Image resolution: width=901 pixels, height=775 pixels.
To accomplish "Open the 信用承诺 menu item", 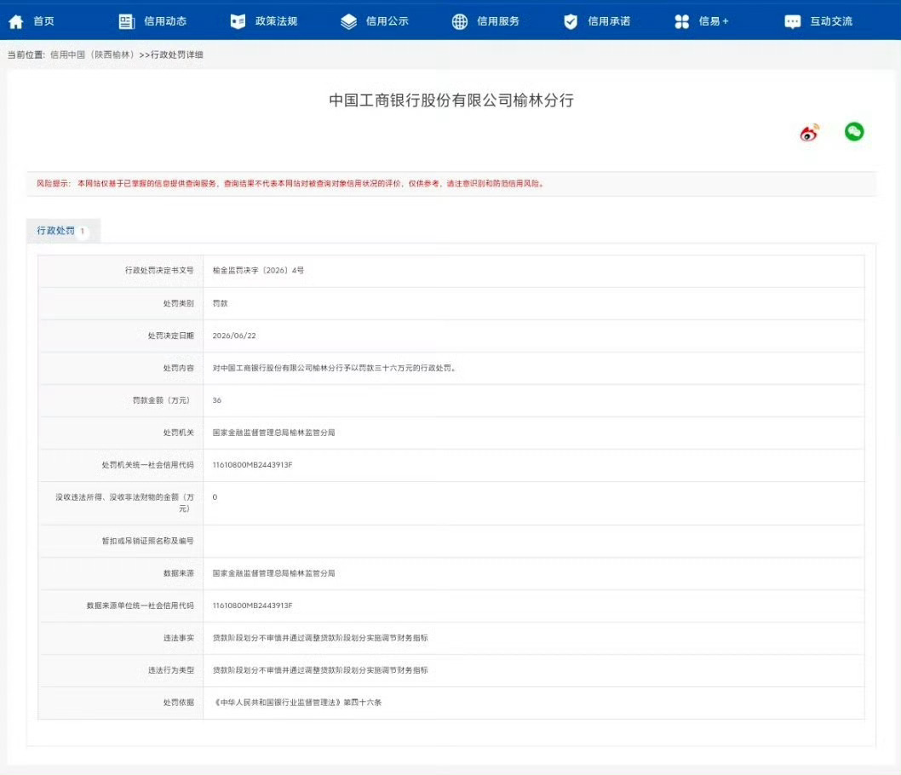I will point(609,21).
